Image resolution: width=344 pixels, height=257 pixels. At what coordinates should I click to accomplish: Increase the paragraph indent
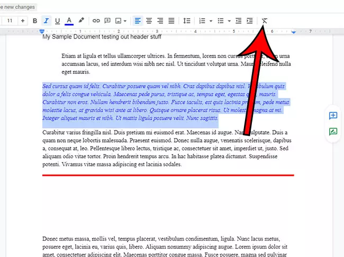[249, 21]
